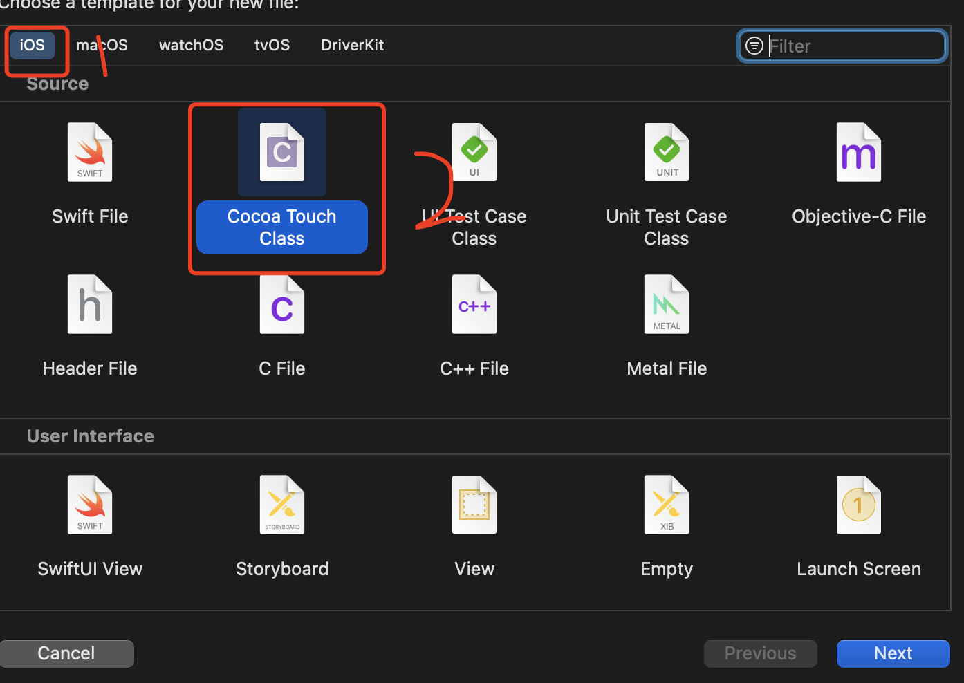The width and height of the screenshot is (964, 683).
Task: Select the Metal File template icon
Action: pos(666,305)
